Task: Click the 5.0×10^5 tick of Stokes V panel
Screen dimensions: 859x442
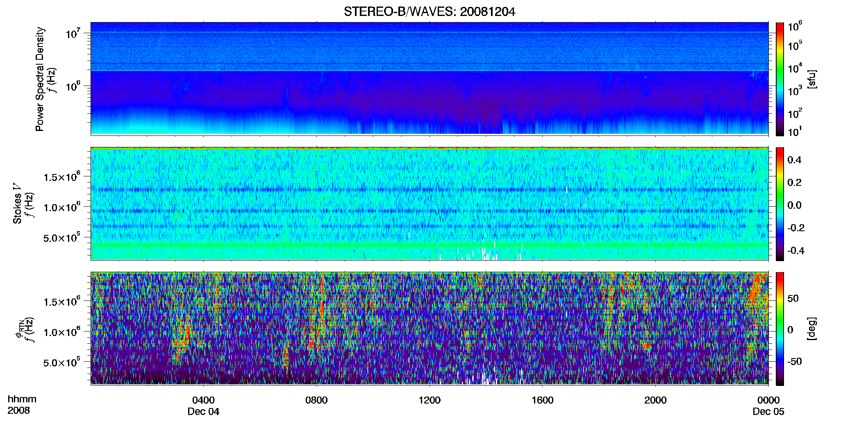Action: tap(62, 237)
